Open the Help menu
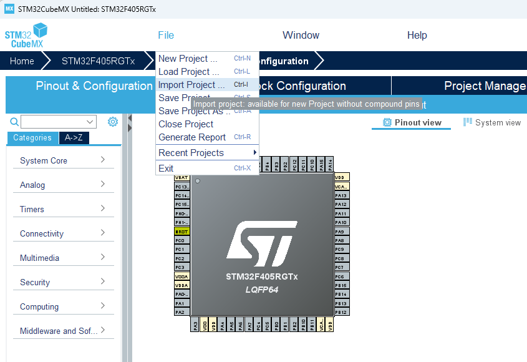 [x=417, y=35]
